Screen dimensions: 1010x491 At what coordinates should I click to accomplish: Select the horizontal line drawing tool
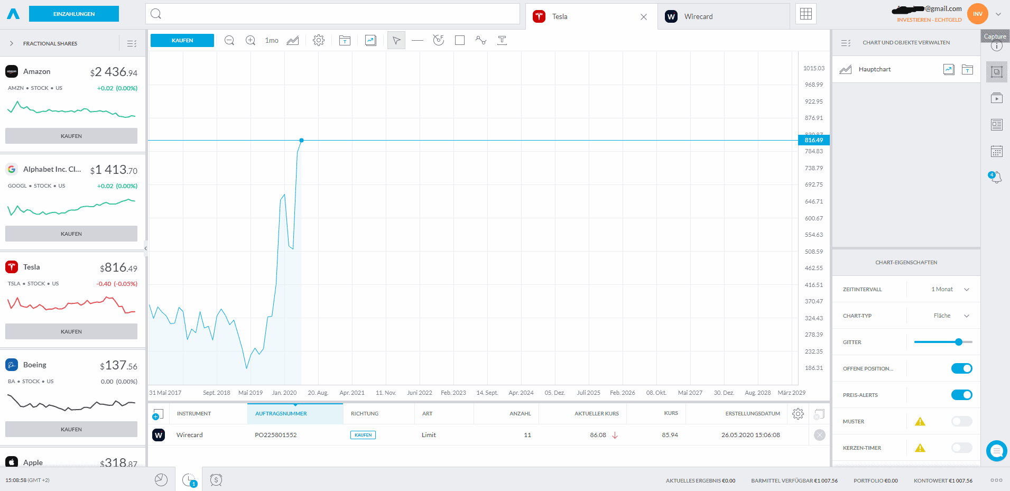click(x=418, y=40)
